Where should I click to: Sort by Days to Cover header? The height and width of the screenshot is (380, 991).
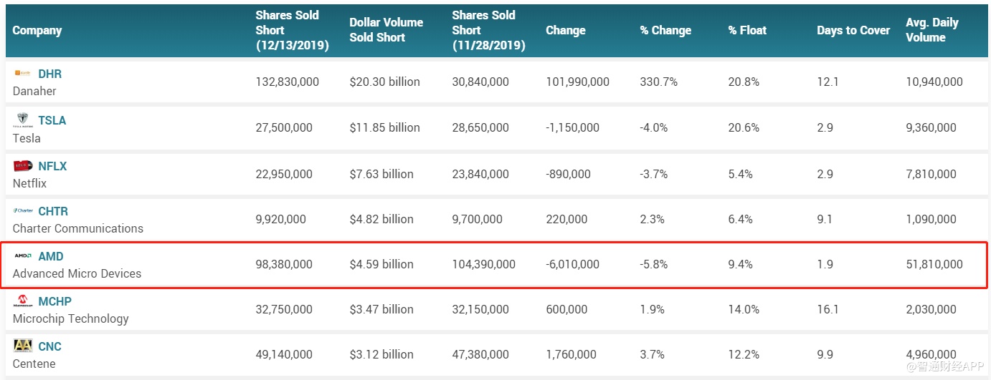coord(853,30)
